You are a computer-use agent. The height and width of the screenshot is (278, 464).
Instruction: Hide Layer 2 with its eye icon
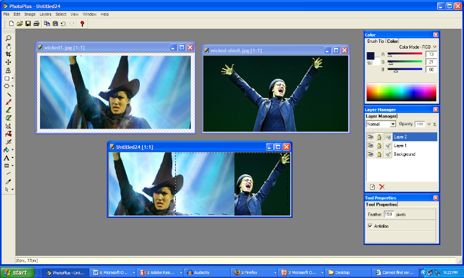pos(371,137)
